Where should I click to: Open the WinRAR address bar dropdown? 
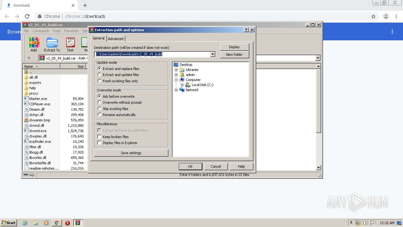click(x=318, y=58)
